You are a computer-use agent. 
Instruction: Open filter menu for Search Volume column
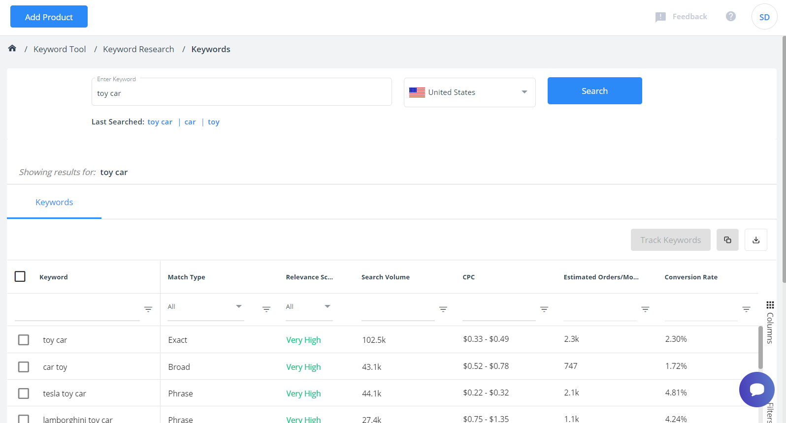[443, 309]
